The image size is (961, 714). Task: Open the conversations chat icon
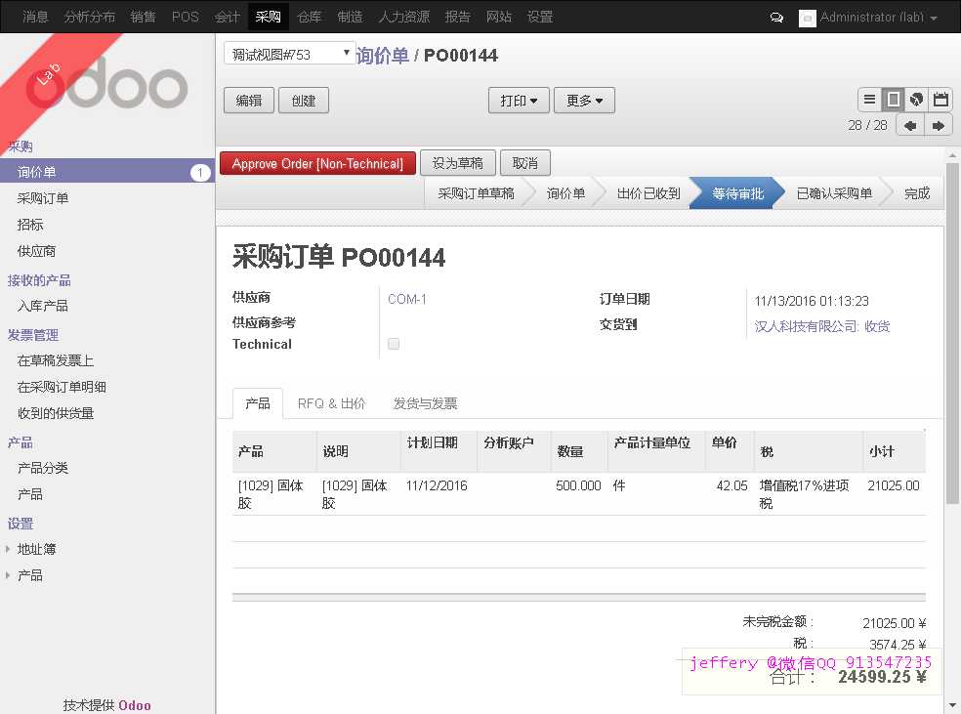pyautogui.click(x=776, y=18)
